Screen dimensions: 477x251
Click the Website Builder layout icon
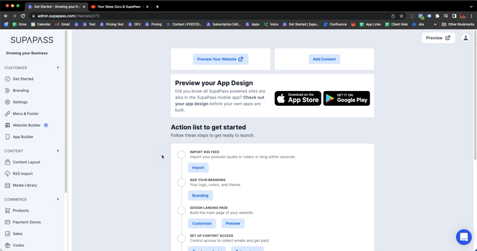click(x=8, y=125)
